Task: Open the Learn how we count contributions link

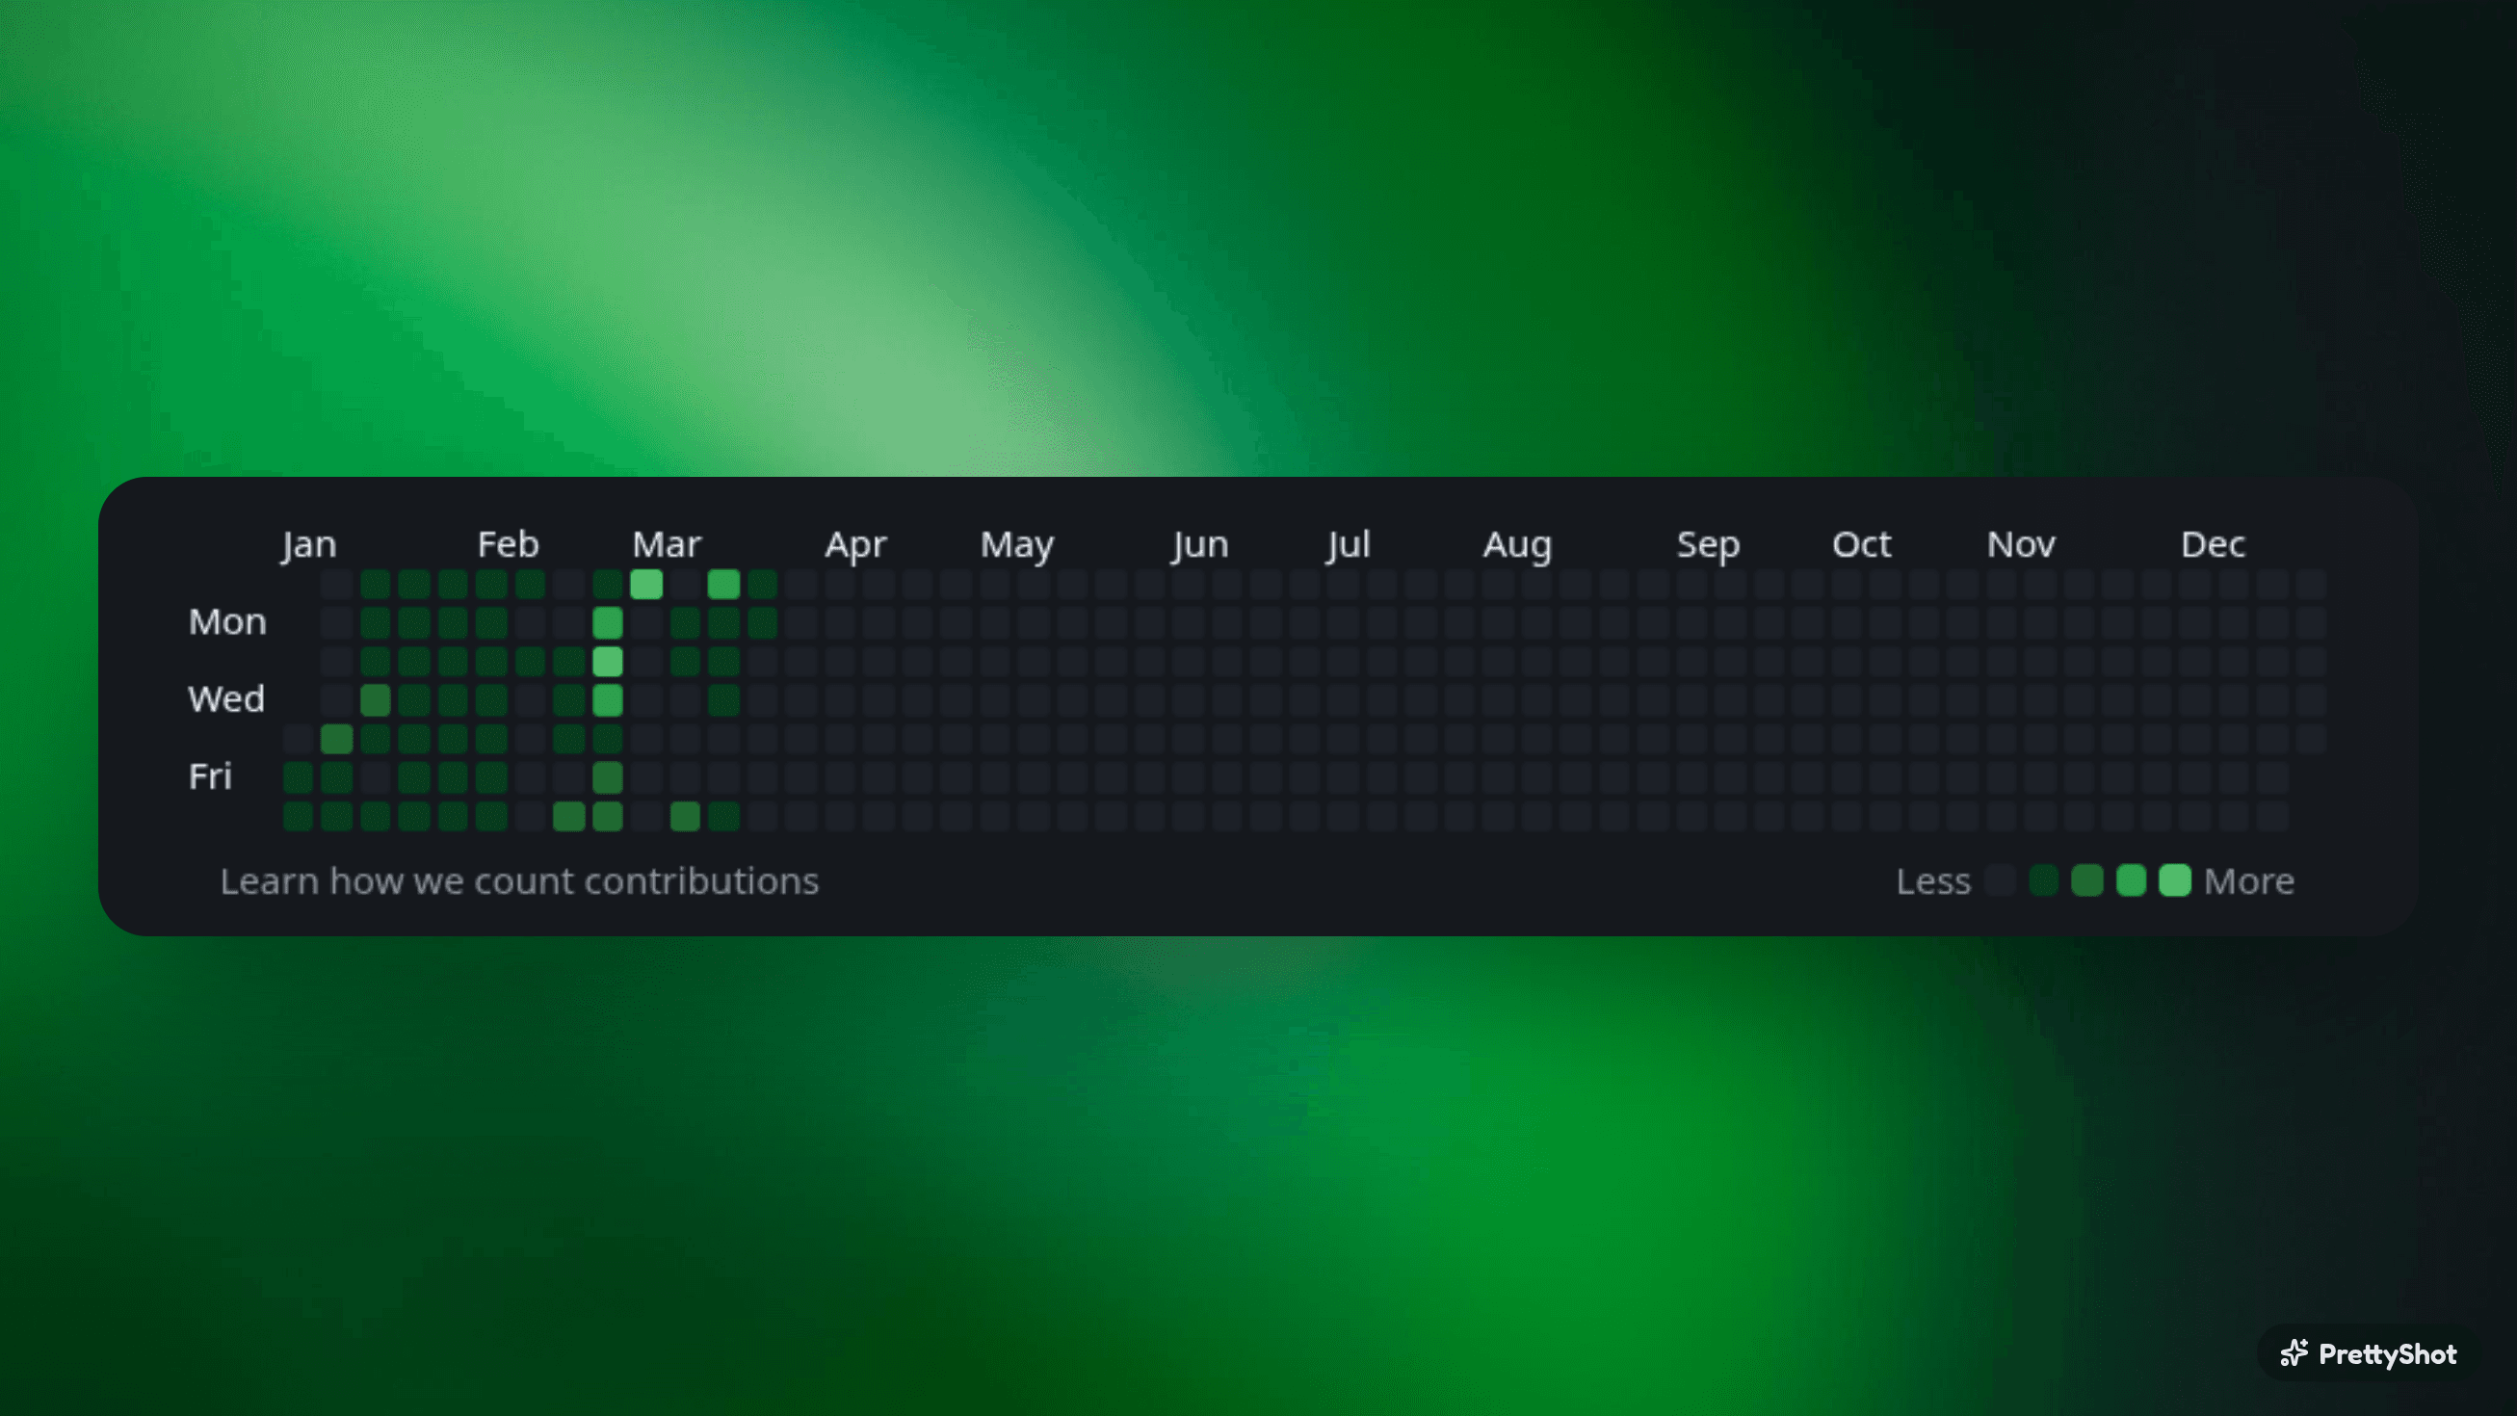Action: (x=520, y=880)
